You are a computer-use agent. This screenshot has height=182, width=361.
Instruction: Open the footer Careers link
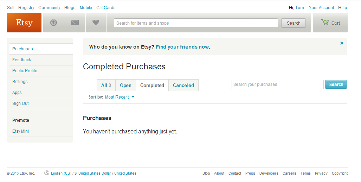point(289,173)
